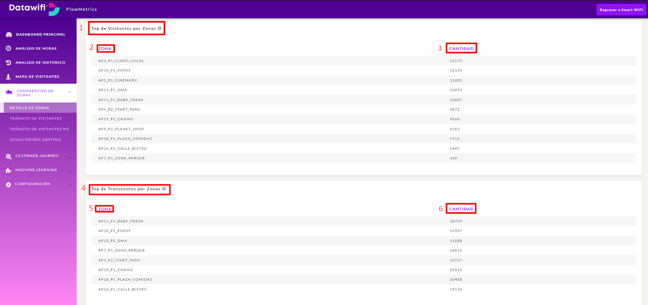Click value 26727 in transeuntes table

coord(456,261)
